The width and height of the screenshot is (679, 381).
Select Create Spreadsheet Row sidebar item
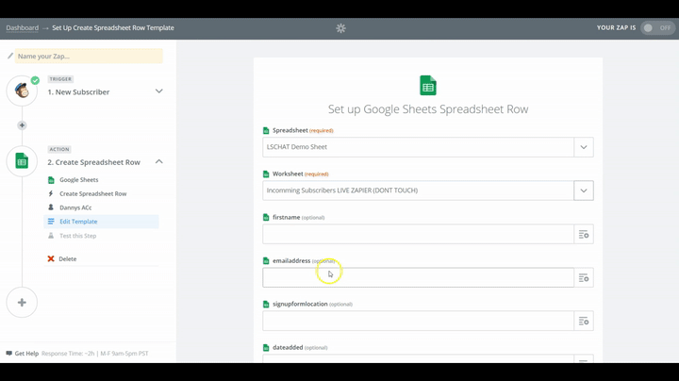click(x=92, y=193)
